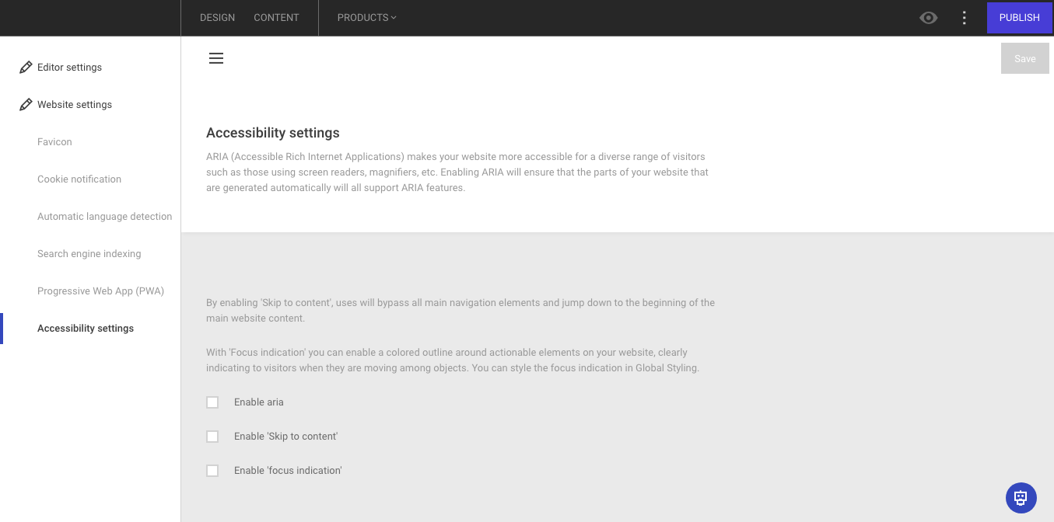Image resolution: width=1054 pixels, height=522 pixels.
Task: Switch to the CONTENT section
Action: [x=276, y=17]
